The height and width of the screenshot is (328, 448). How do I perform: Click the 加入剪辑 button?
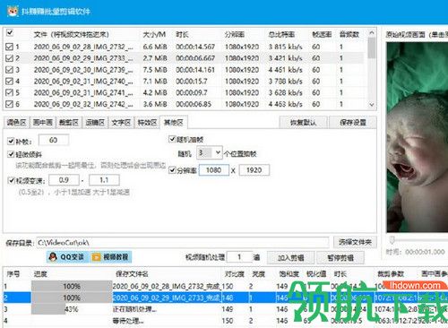290,257
